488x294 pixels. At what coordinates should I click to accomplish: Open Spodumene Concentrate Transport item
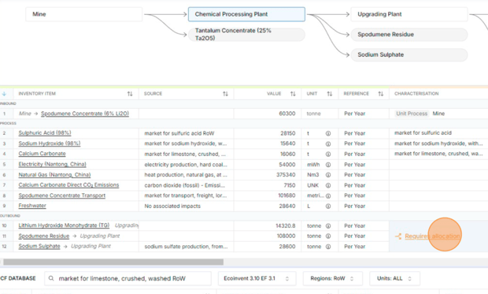coord(62,195)
